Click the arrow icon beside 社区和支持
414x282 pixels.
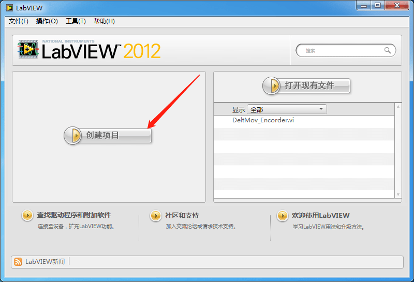(x=156, y=216)
